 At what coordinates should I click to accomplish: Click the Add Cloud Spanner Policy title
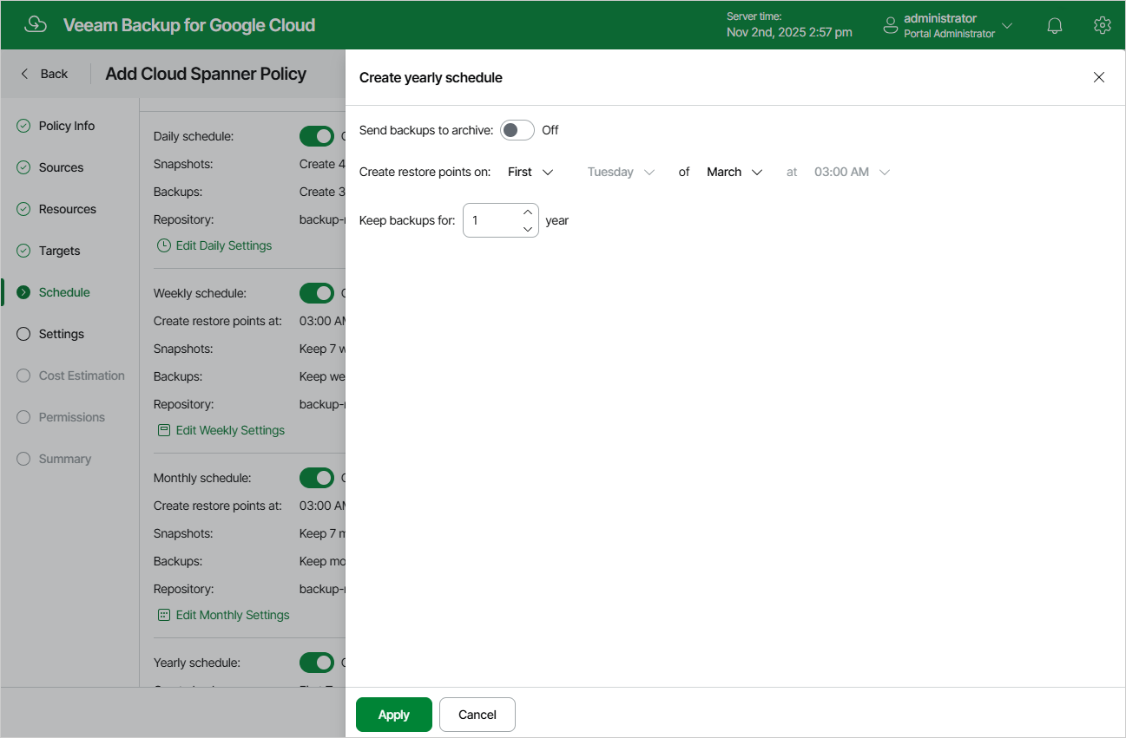pos(206,74)
